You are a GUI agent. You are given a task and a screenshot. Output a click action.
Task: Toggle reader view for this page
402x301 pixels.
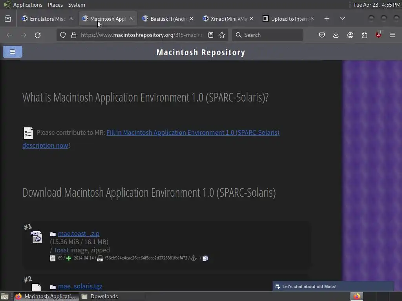[x=211, y=35]
